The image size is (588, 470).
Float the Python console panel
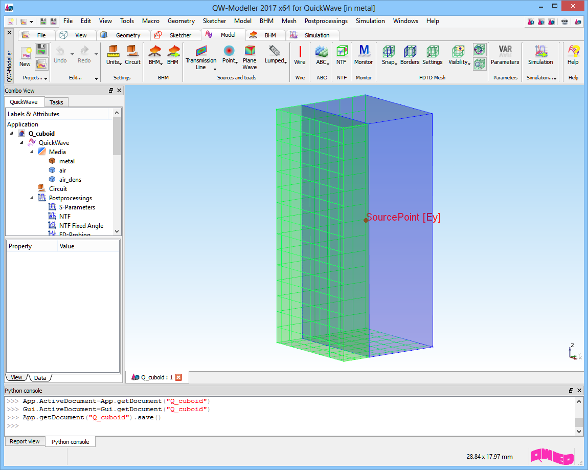click(x=571, y=391)
